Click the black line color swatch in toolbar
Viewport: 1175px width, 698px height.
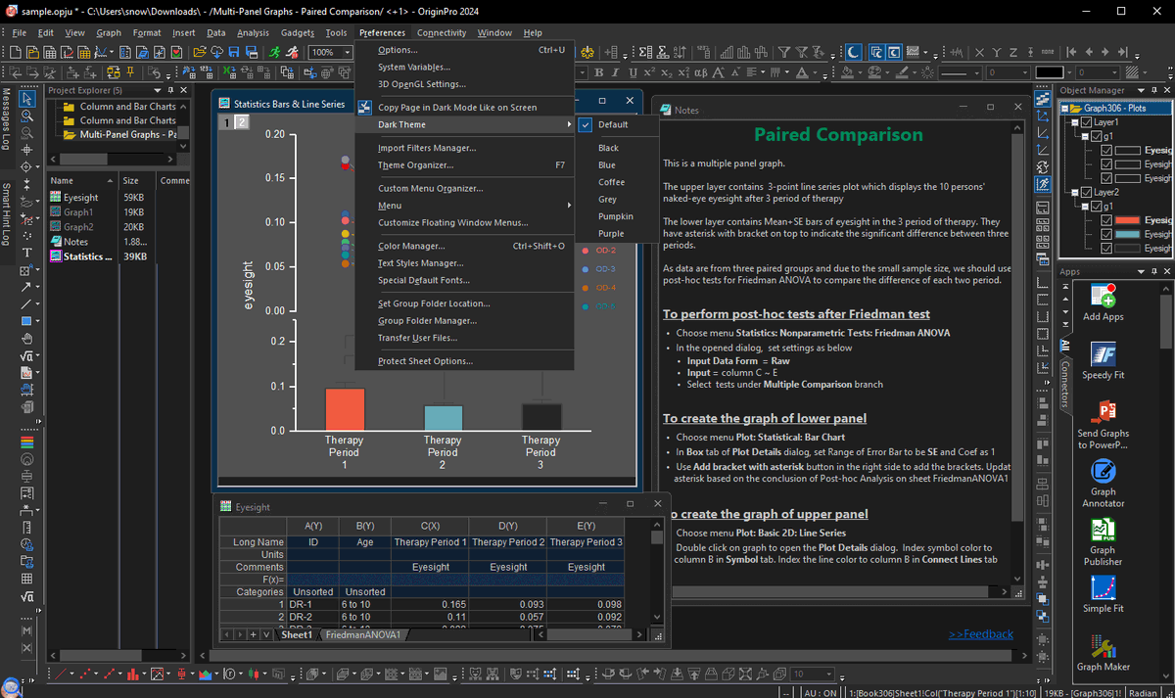[1049, 72]
